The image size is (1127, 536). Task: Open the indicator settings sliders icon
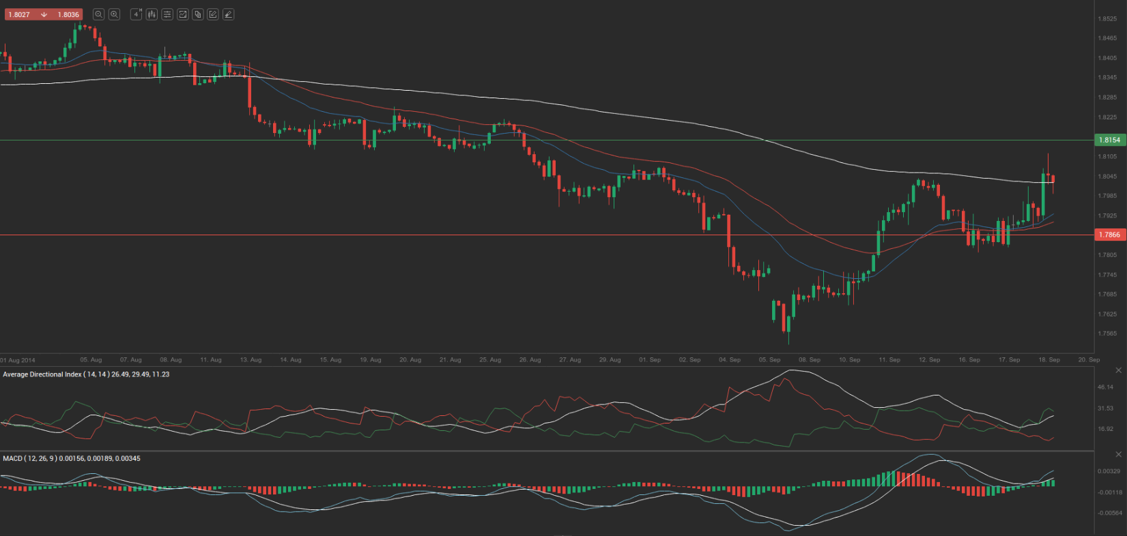click(167, 14)
